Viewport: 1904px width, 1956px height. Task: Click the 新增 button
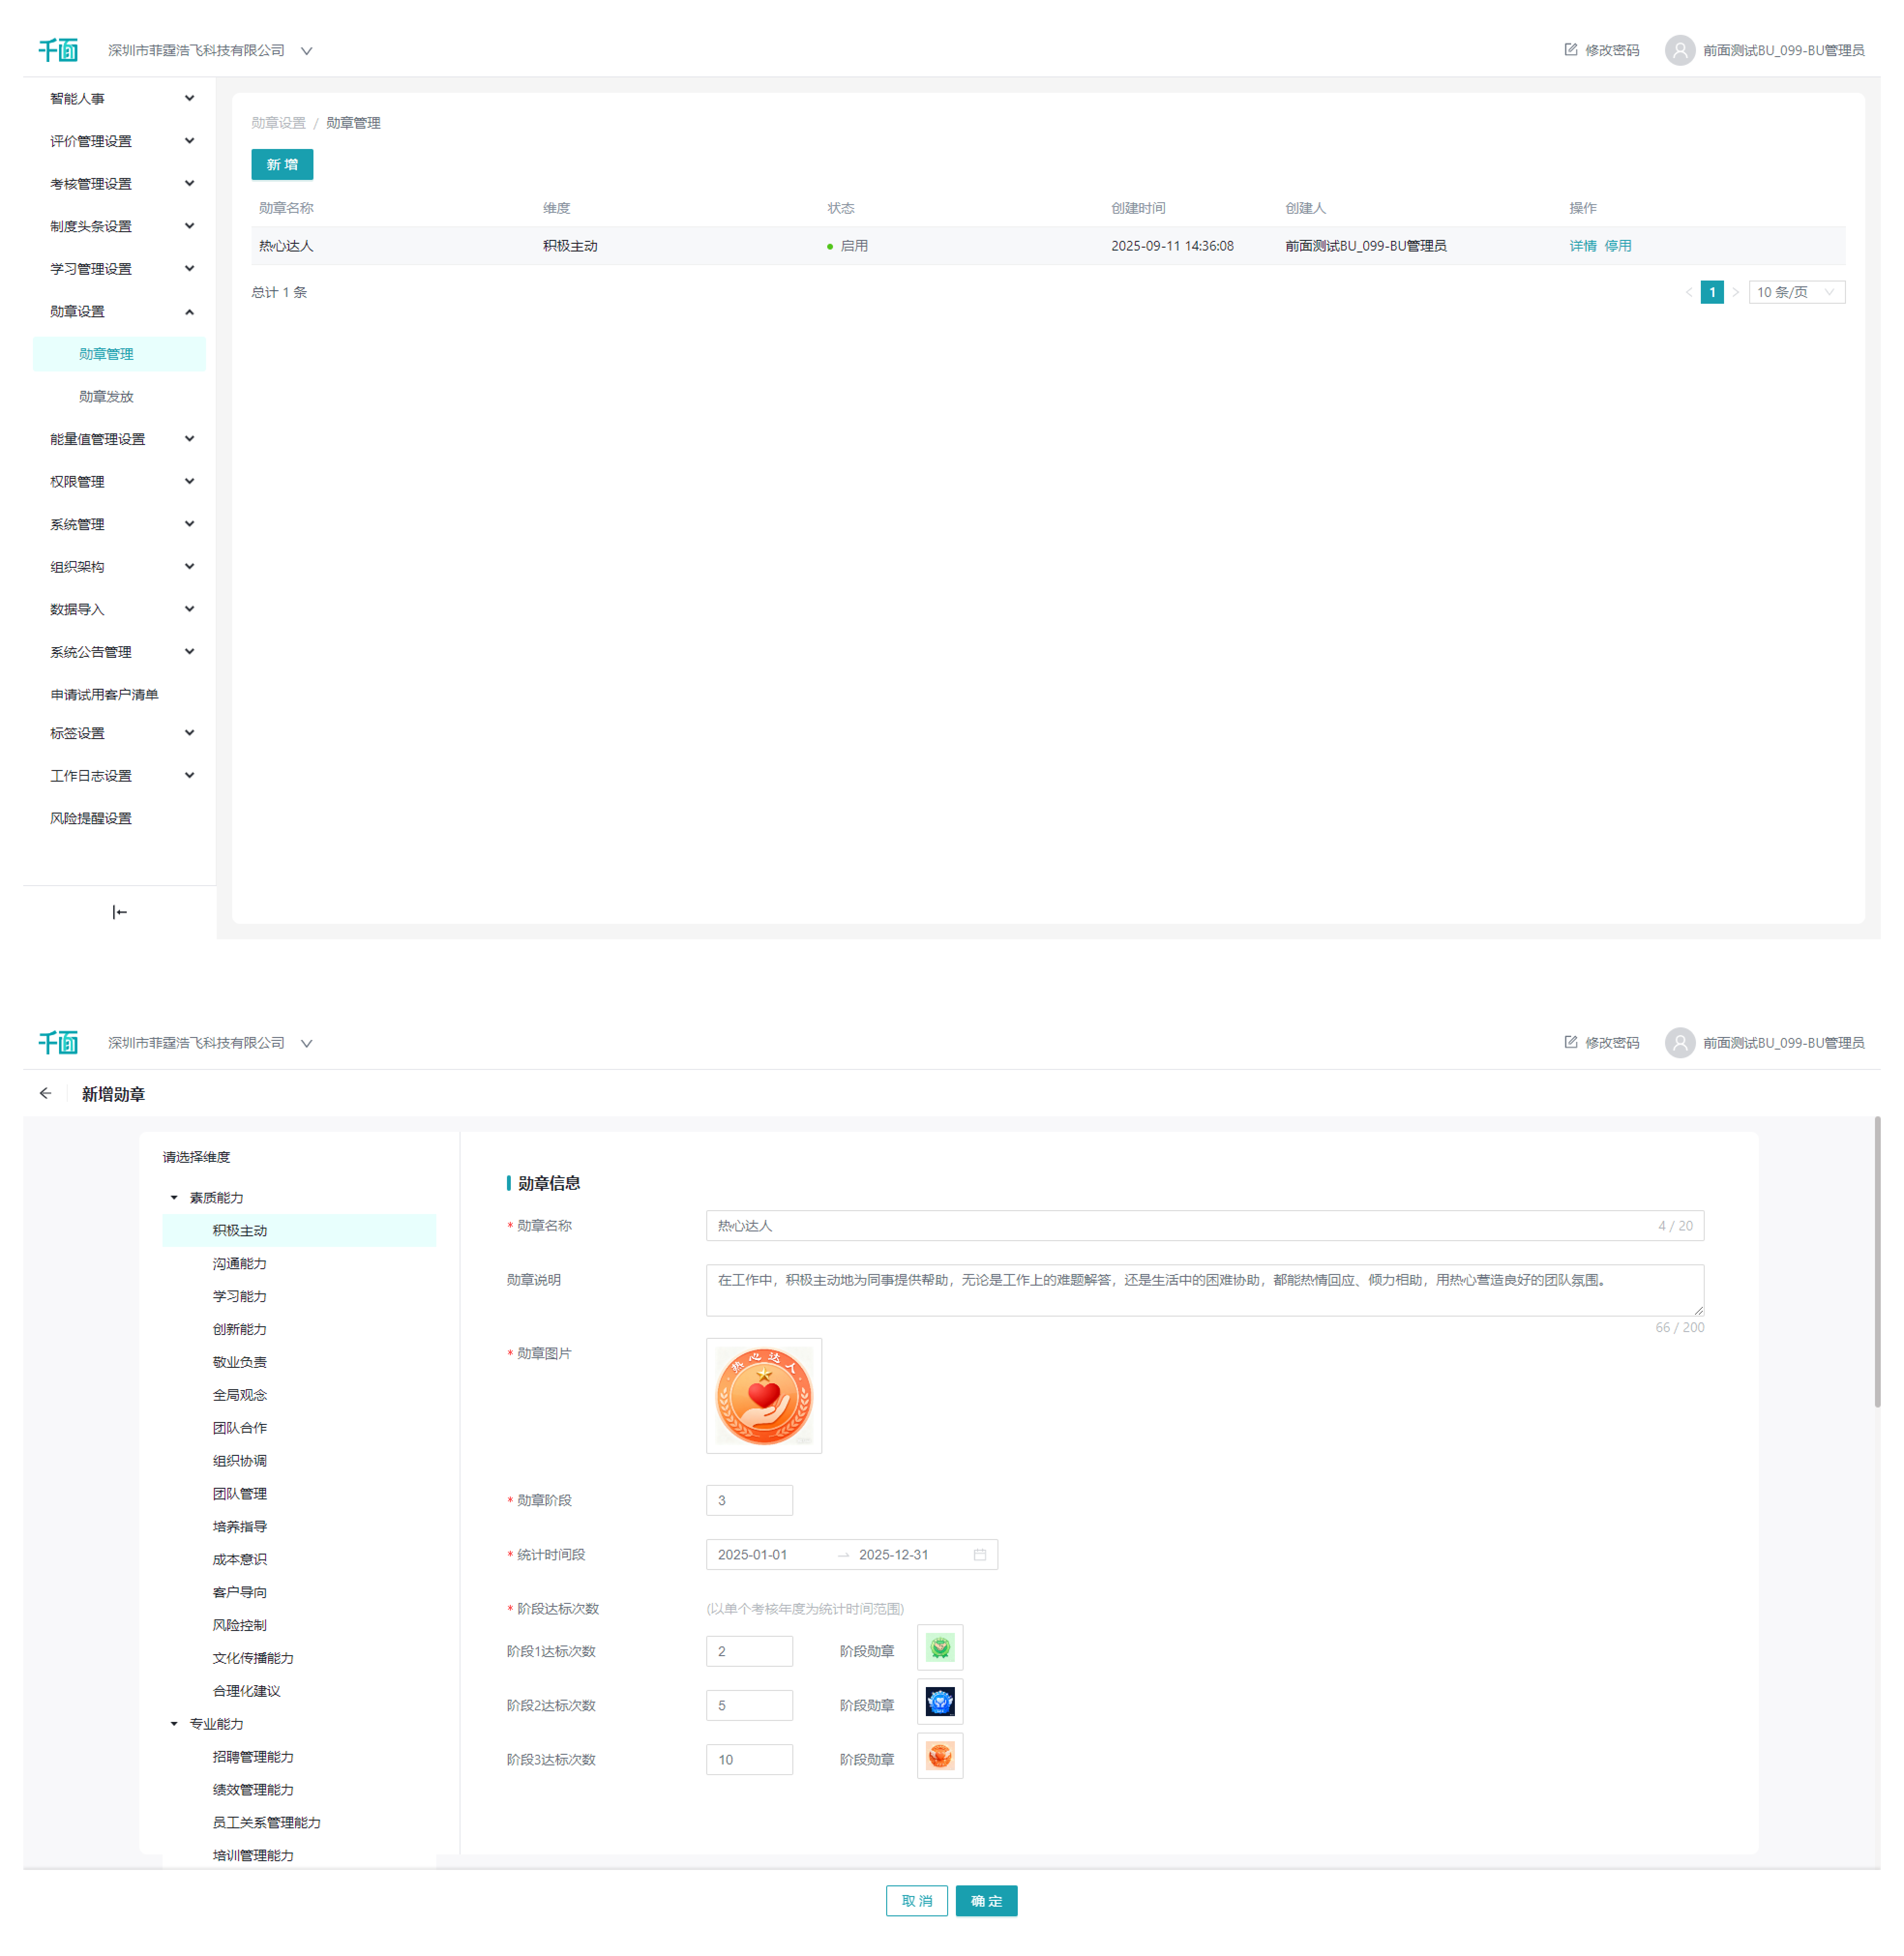pyautogui.click(x=281, y=165)
